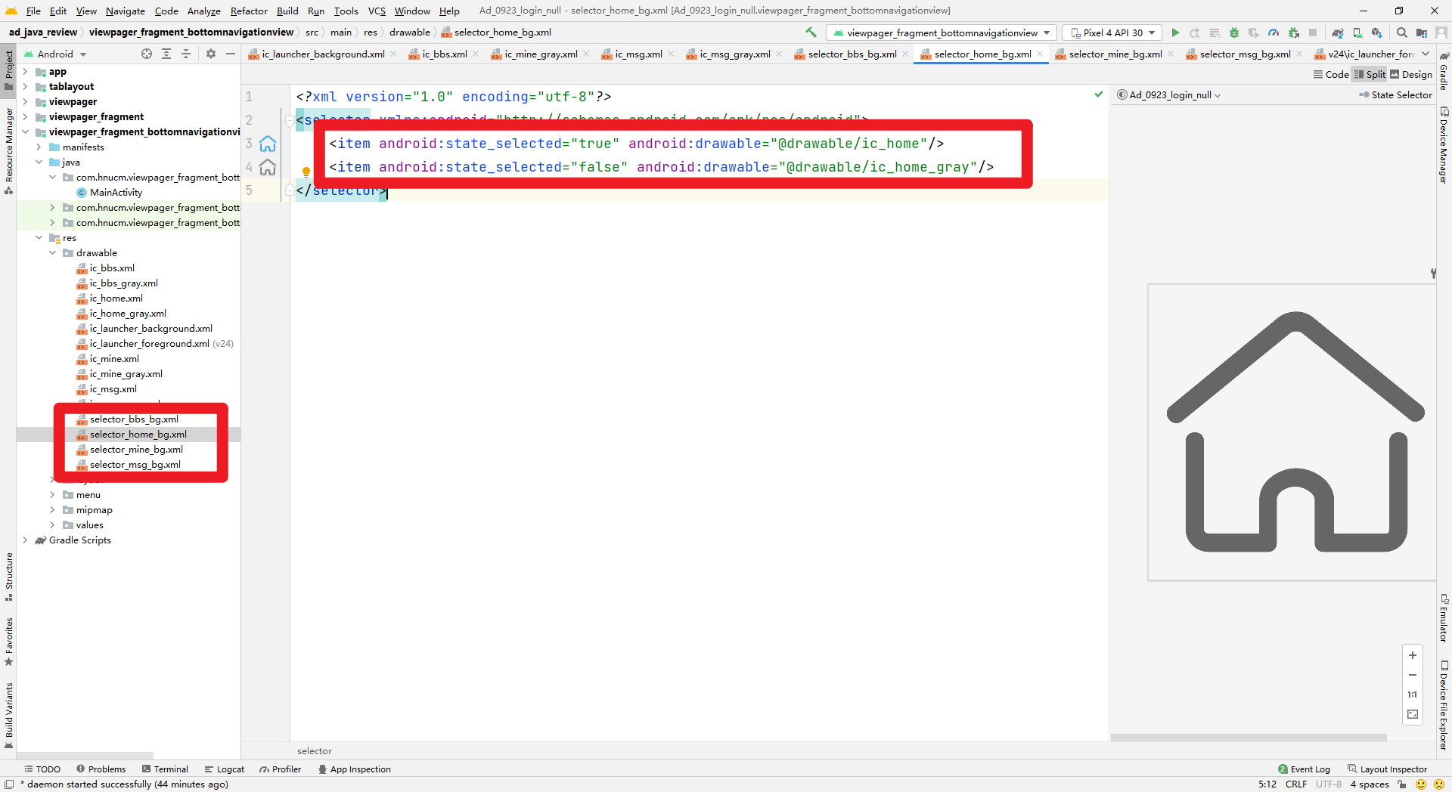Click the green inspection checkmark
The width and height of the screenshot is (1452, 792).
pos(1098,94)
